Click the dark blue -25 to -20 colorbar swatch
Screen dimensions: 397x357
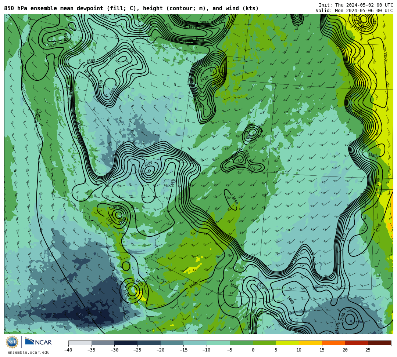click(x=149, y=343)
